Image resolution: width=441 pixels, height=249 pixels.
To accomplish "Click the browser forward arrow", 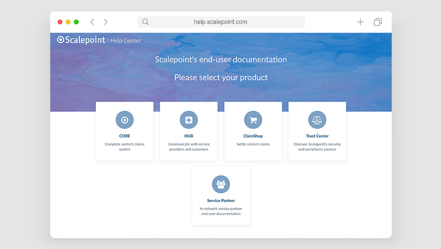I will pyautogui.click(x=106, y=22).
